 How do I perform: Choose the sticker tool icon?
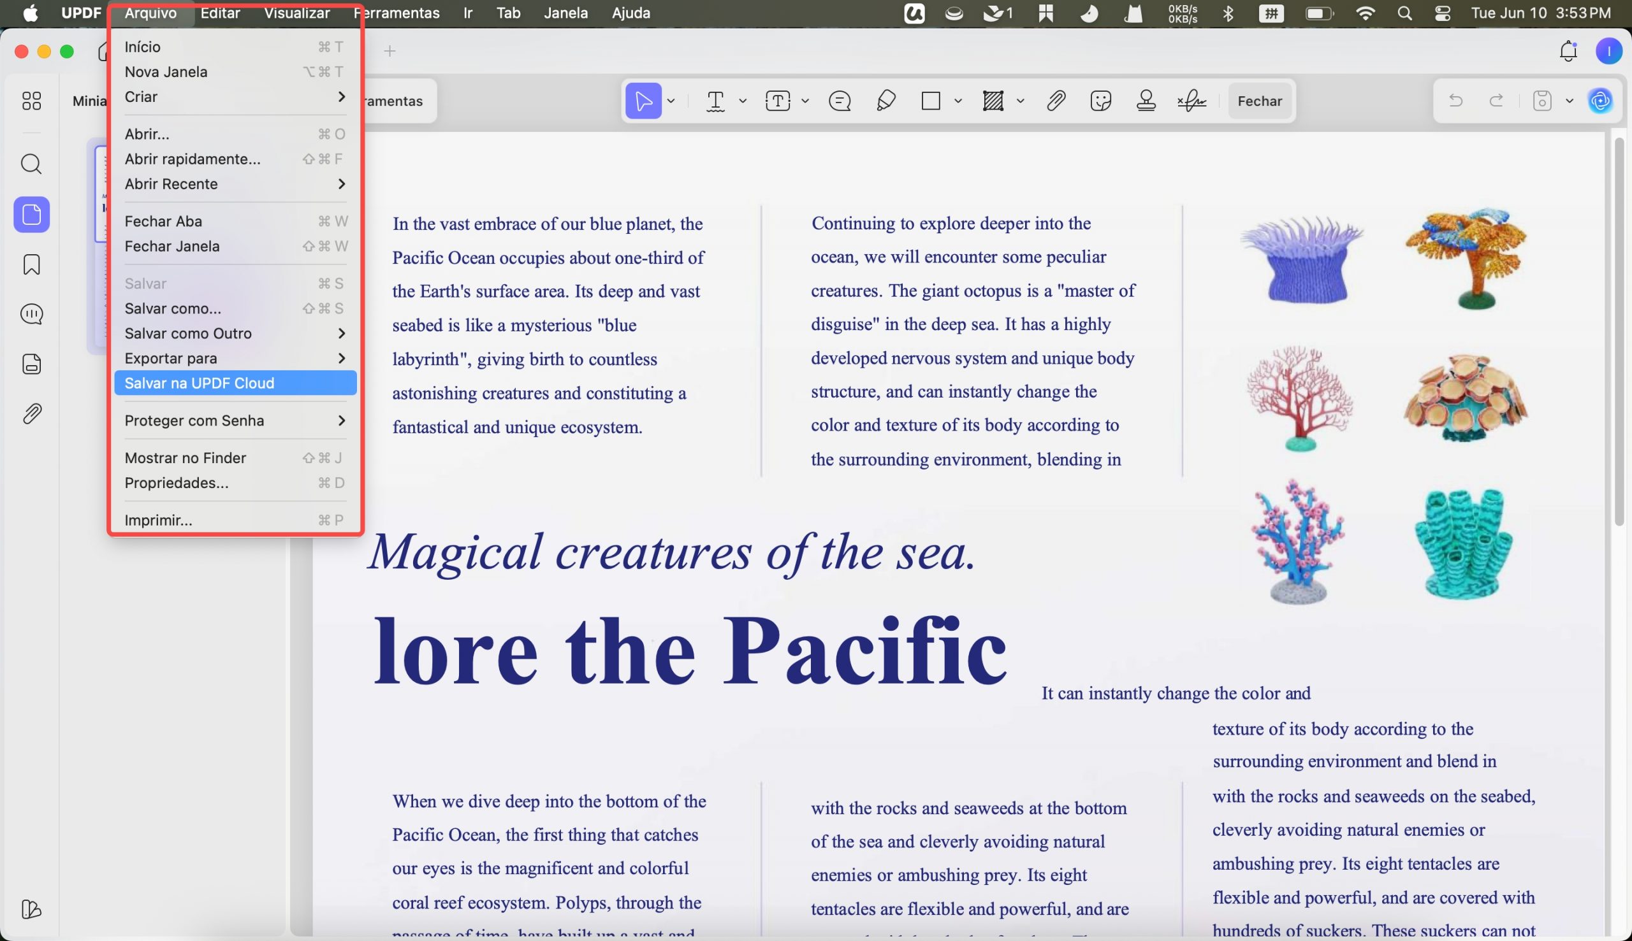coord(1100,101)
